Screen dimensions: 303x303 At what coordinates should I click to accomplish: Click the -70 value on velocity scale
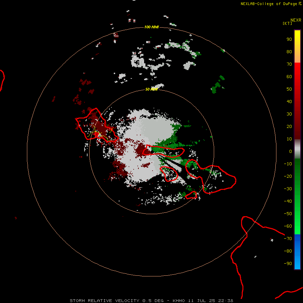tap(288, 239)
